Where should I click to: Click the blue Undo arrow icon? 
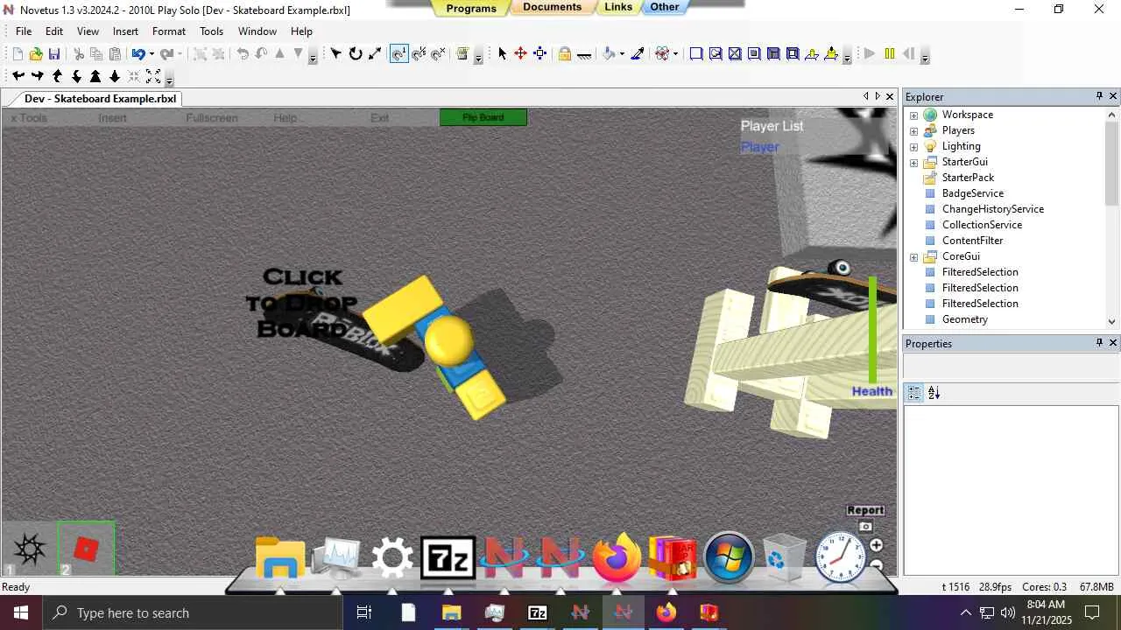(x=137, y=54)
